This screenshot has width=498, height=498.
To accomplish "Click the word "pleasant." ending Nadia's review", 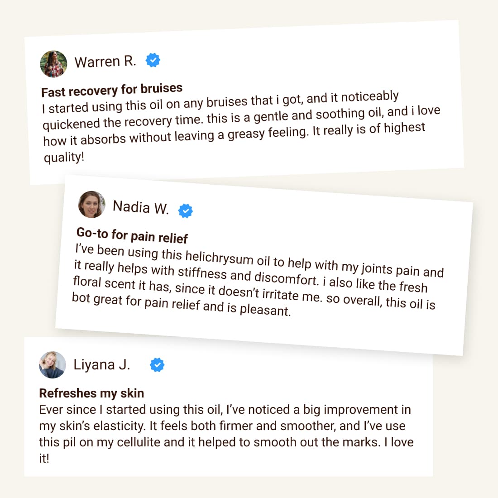I will [265, 310].
